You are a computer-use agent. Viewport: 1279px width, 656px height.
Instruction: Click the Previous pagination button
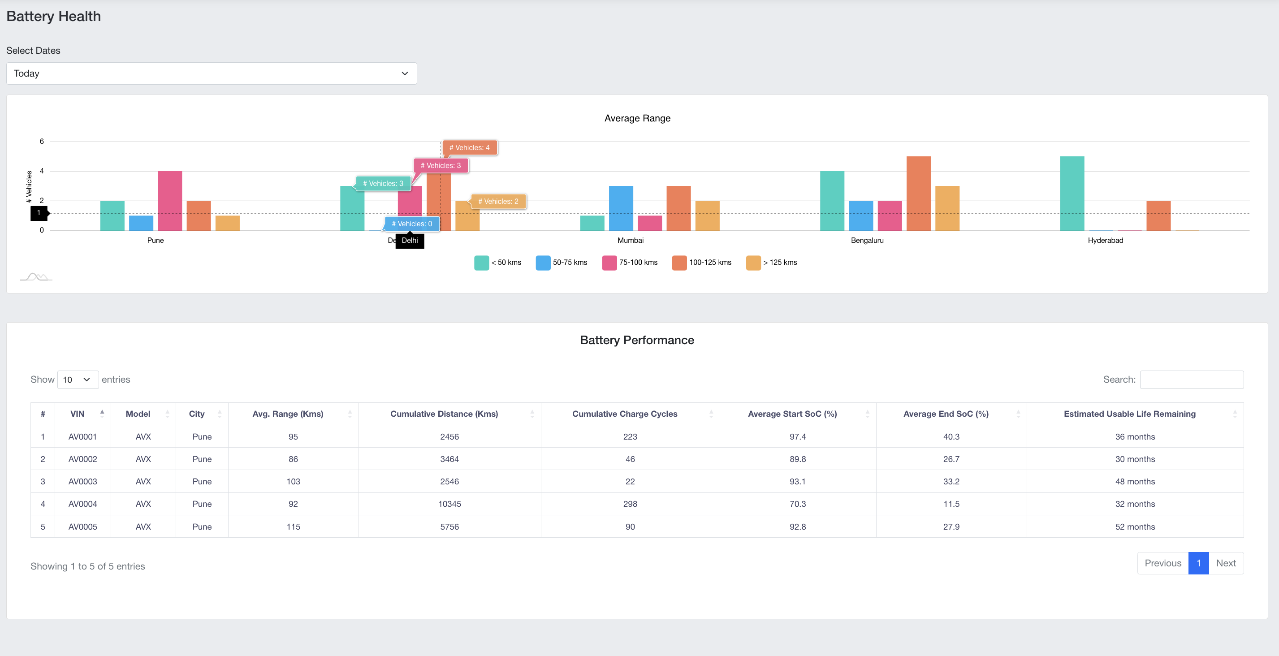click(x=1162, y=563)
